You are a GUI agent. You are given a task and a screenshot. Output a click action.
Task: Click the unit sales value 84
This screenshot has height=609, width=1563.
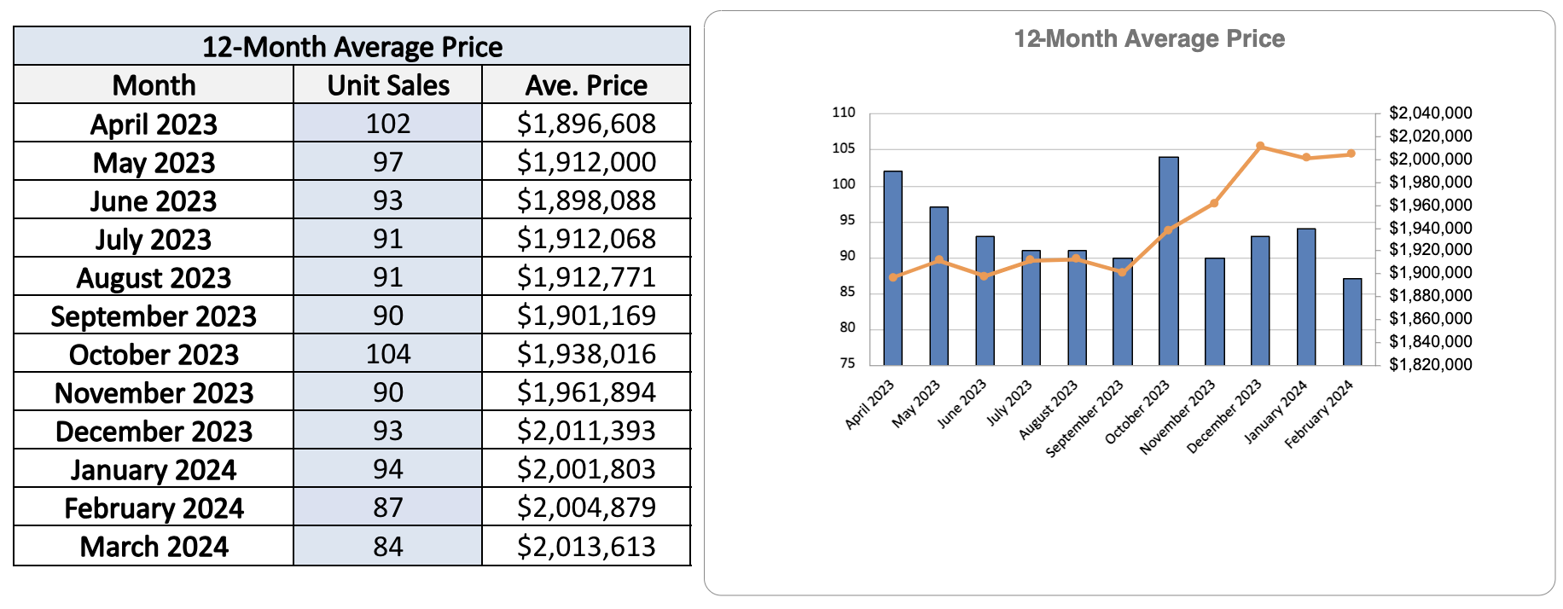pyautogui.click(x=388, y=546)
